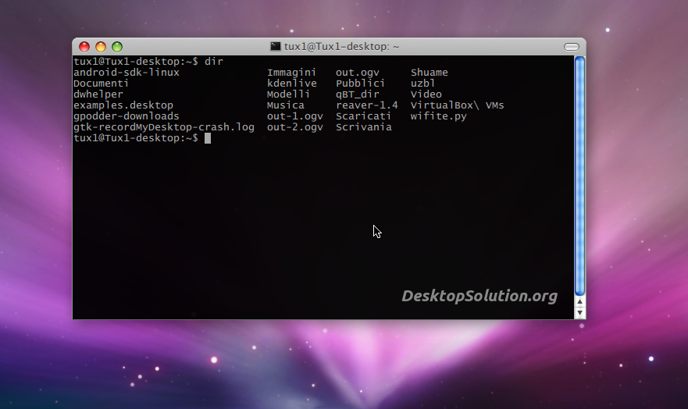Click the blue vertical scrollbar thumb

point(579,176)
